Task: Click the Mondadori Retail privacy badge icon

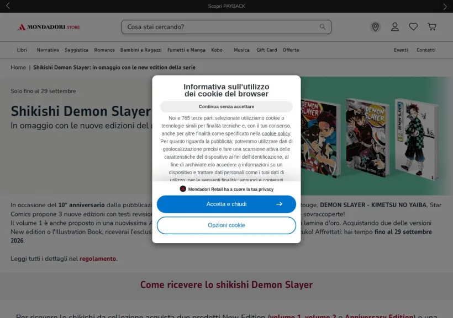Action: [x=183, y=189]
